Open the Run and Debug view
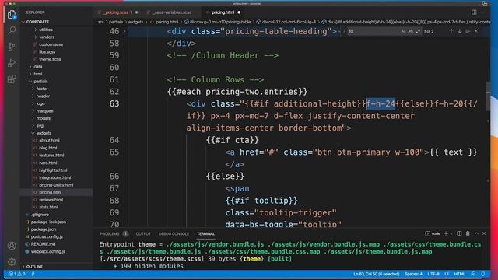The width and height of the screenshot is (498, 280). point(12,63)
